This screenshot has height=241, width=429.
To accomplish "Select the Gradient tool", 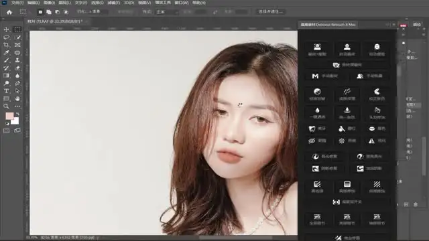I will pyautogui.click(x=6, y=76).
